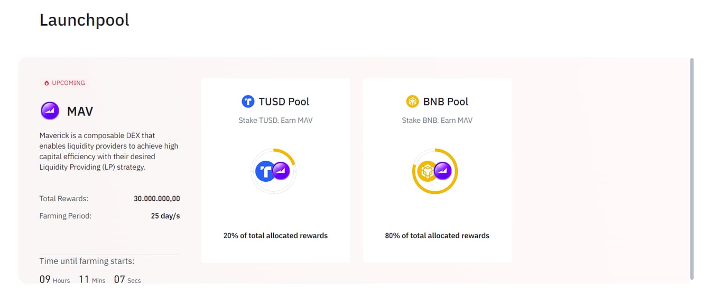The image size is (722, 303).
Task: Click the Stake BNB, Earn MAV text
Action: click(x=437, y=121)
